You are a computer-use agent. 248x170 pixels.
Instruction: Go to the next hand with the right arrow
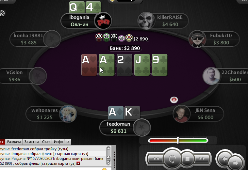[235, 163]
